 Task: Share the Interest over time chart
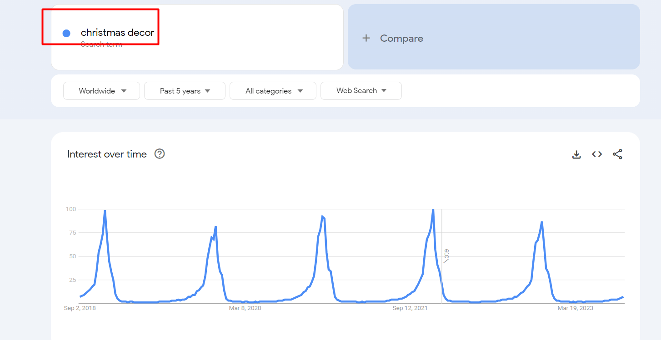617,154
